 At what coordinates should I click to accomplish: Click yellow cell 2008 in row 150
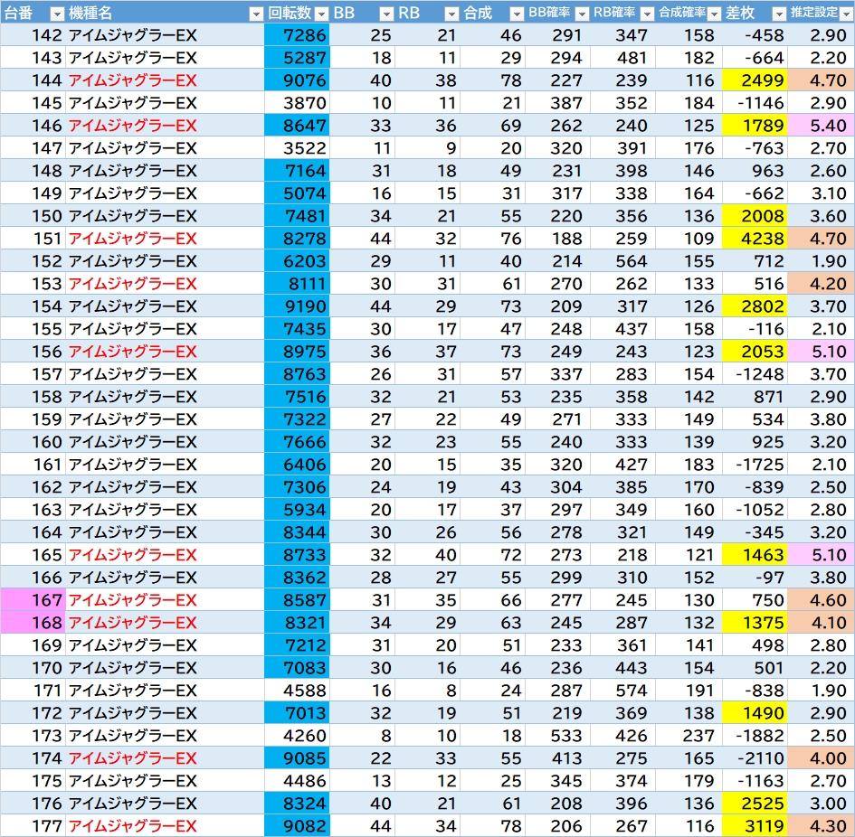point(755,216)
